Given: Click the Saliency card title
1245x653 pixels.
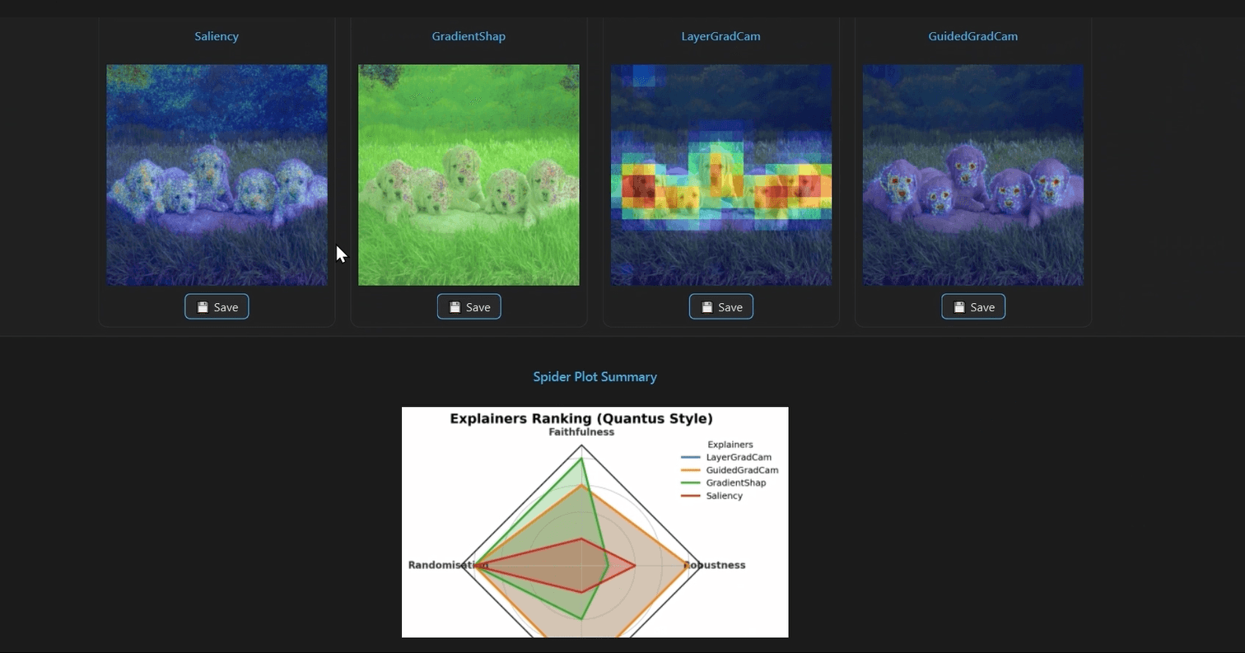Looking at the screenshot, I should (217, 36).
